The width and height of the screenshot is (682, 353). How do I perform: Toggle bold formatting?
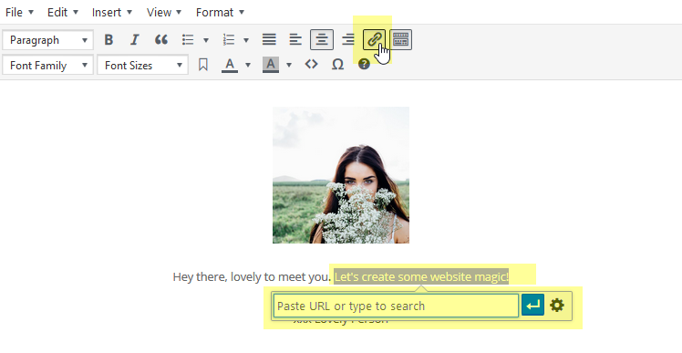108,40
